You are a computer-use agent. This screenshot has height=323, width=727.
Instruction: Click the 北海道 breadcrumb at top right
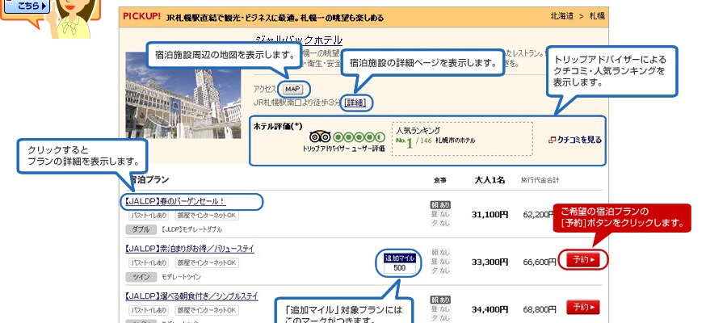[x=561, y=16]
